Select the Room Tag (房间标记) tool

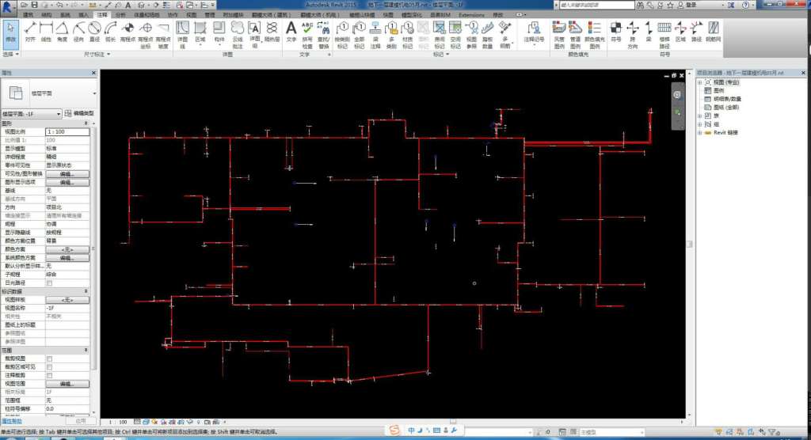point(439,35)
